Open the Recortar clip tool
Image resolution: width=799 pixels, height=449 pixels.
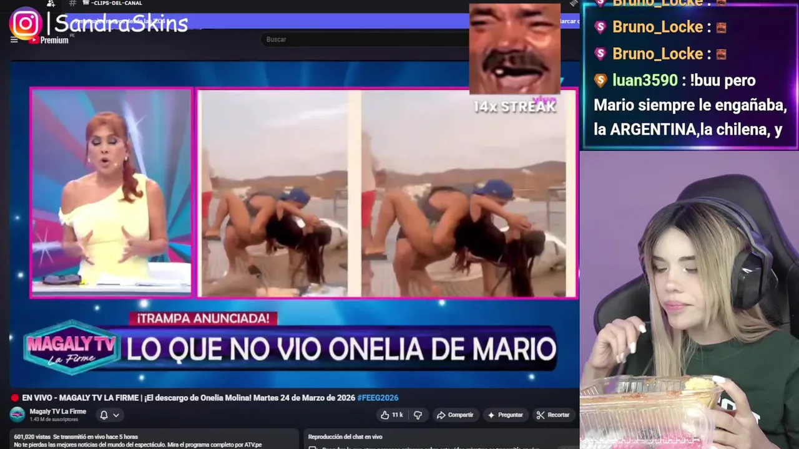tap(554, 415)
